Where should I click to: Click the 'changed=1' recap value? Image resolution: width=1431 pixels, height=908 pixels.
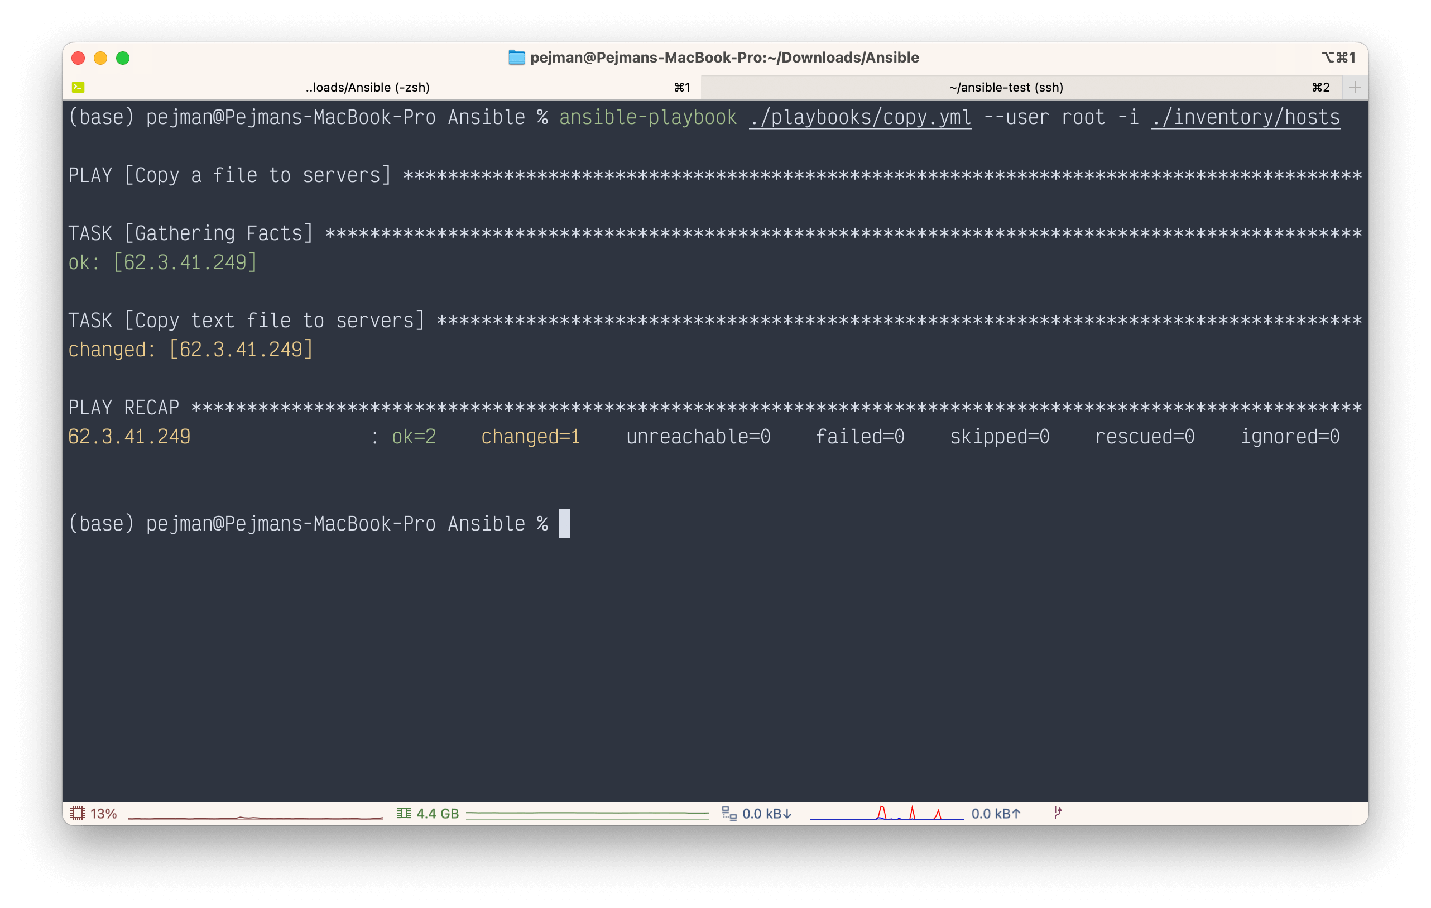[x=531, y=437]
